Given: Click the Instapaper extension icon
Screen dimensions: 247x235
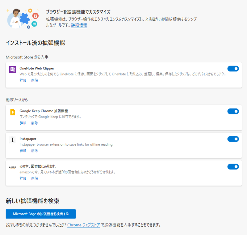Looking at the screenshot, I should pyautogui.click(x=13, y=140).
